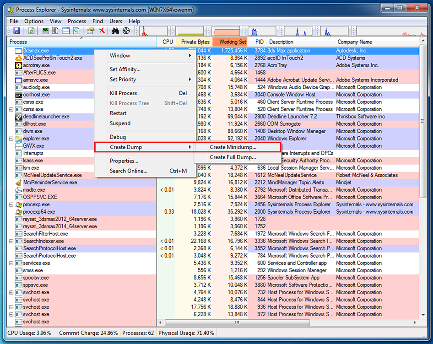
Task: Open the Users menu
Action: [116, 21]
